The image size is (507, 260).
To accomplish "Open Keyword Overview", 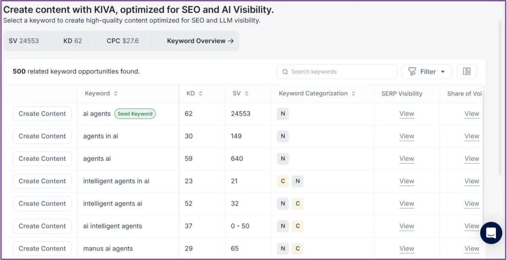I will click(196, 41).
